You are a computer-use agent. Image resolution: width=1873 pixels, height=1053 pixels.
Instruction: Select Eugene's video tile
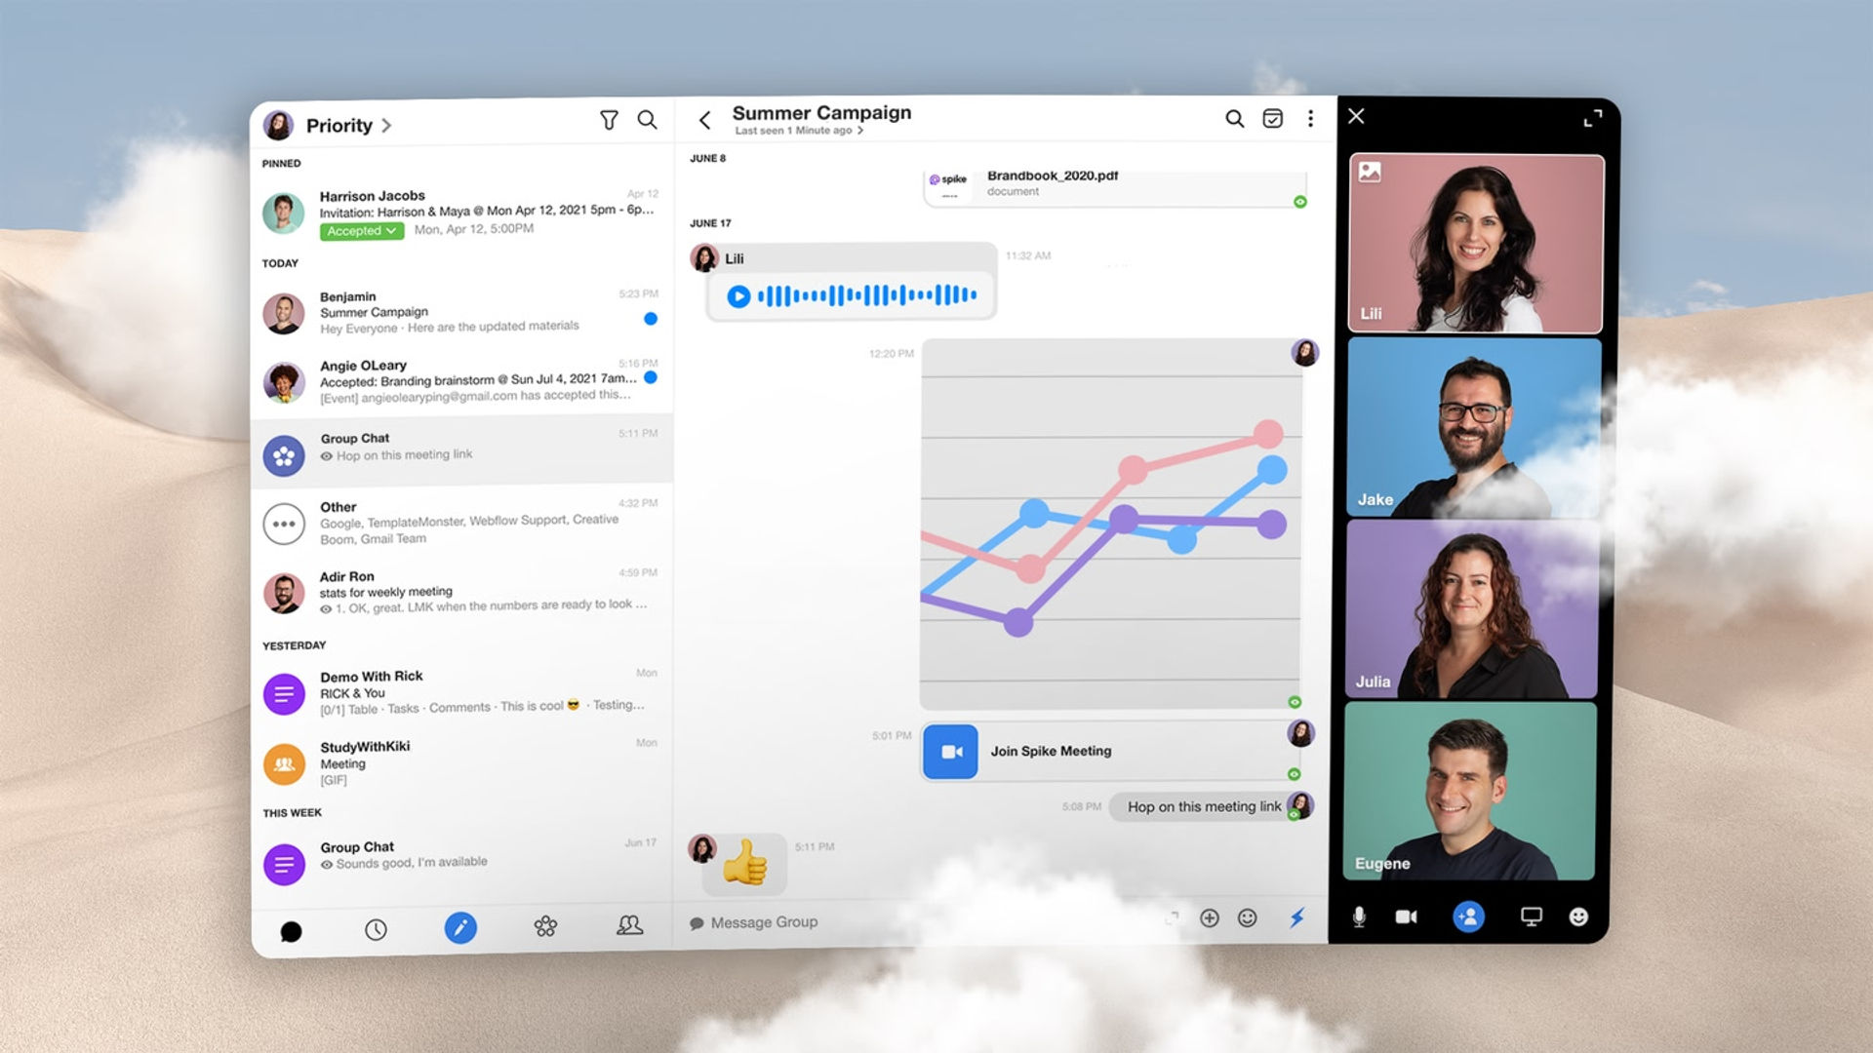pyautogui.click(x=1470, y=791)
